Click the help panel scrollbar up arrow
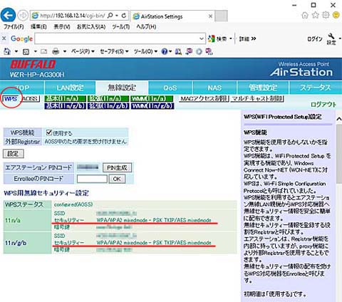The width and height of the screenshot is (342, 302). [339, 119]
